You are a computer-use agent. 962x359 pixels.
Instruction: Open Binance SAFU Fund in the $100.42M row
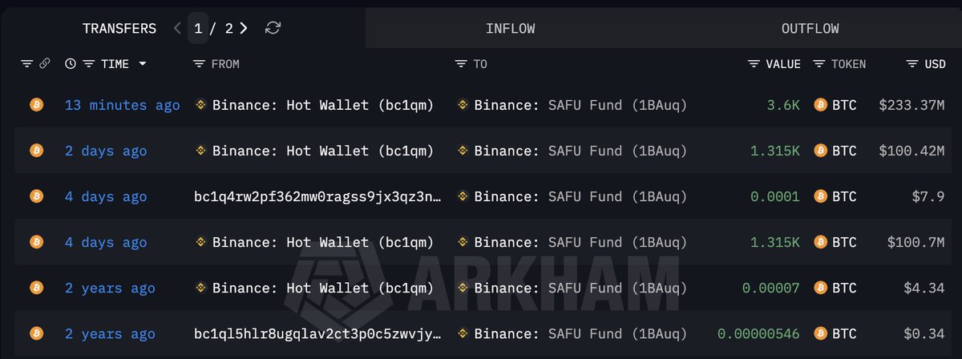point(580,151)
